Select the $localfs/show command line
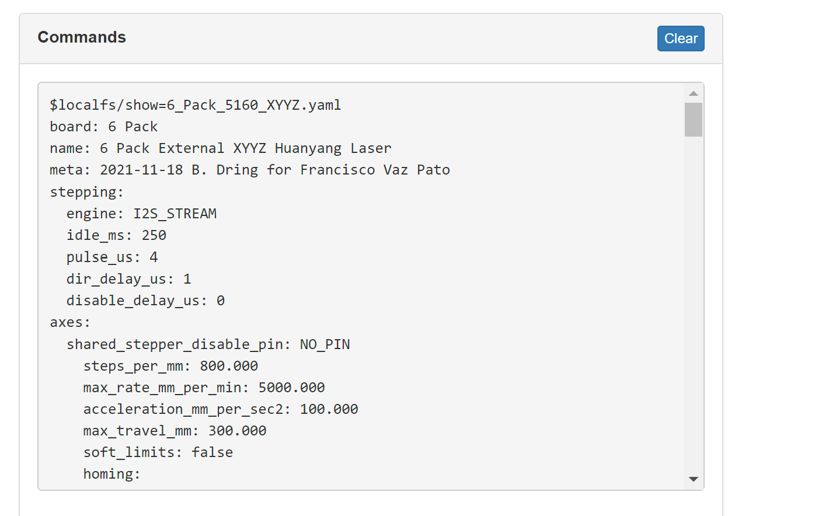Image resolution: width=815 pixels, height=516 pixels. [194, 105]
